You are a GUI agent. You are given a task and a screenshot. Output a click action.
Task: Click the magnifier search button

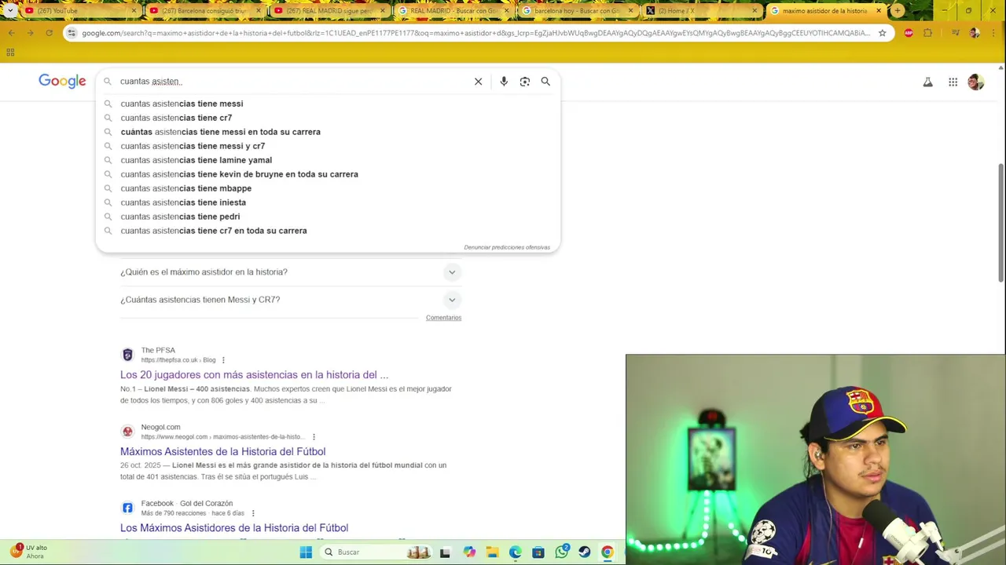(545, 82)
